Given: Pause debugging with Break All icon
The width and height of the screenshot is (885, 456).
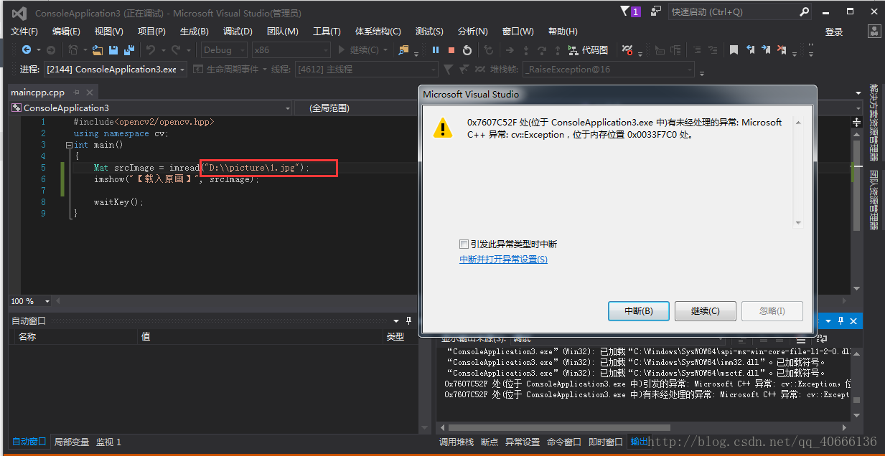Looking at the screenshot, I should tap(436, 50).
